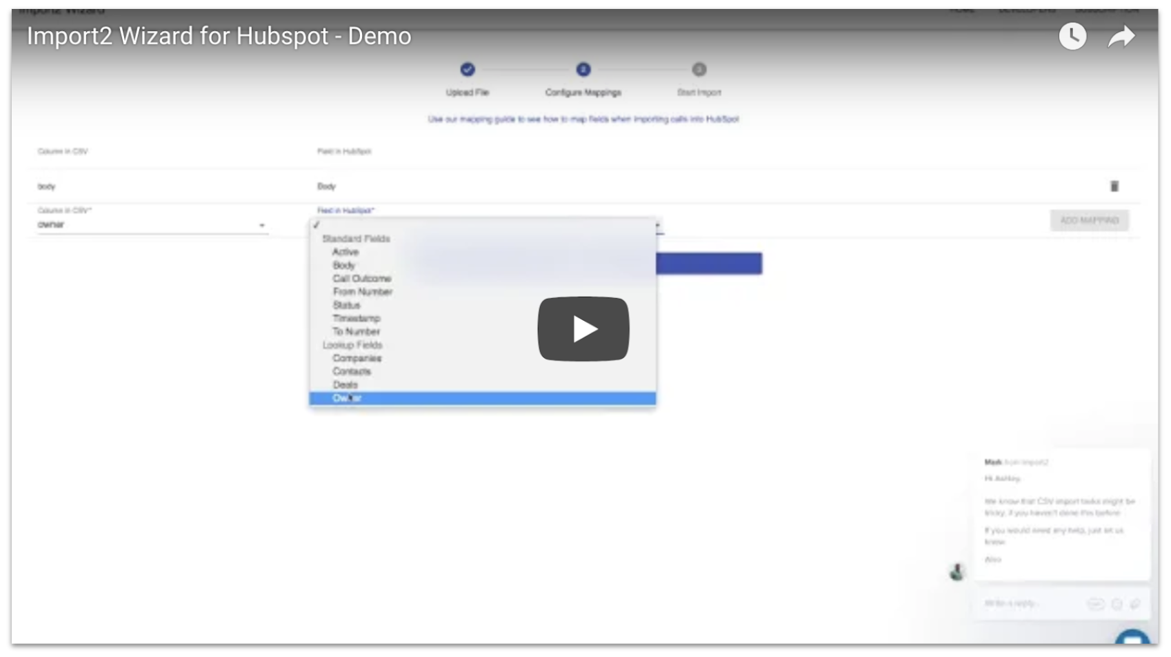Select Active in Standard Fields

click(346, 252)
